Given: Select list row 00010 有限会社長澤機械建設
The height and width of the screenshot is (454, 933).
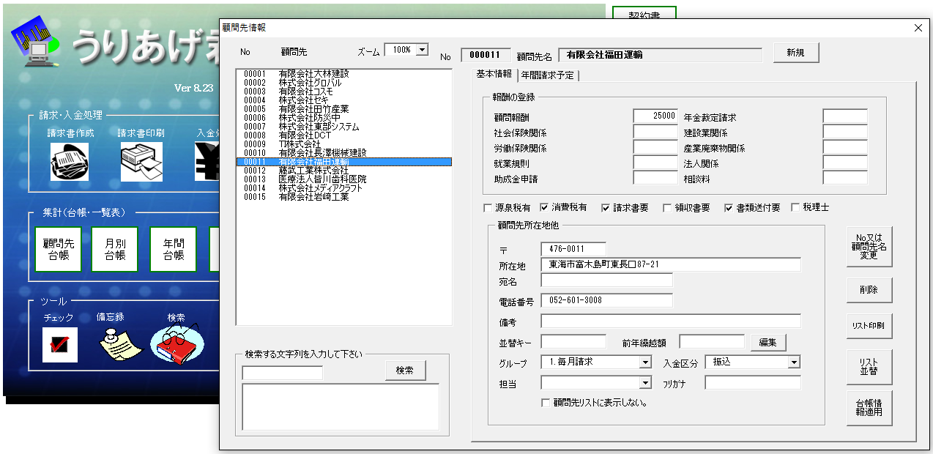Looking at the screenshot, I should [x=343, y=153].
